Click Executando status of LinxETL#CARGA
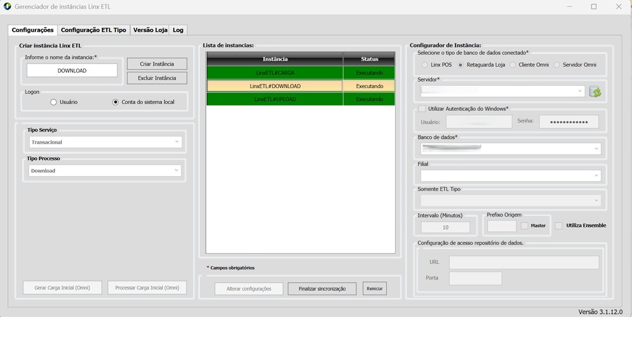The image size is (638, 355). [369, 73]
